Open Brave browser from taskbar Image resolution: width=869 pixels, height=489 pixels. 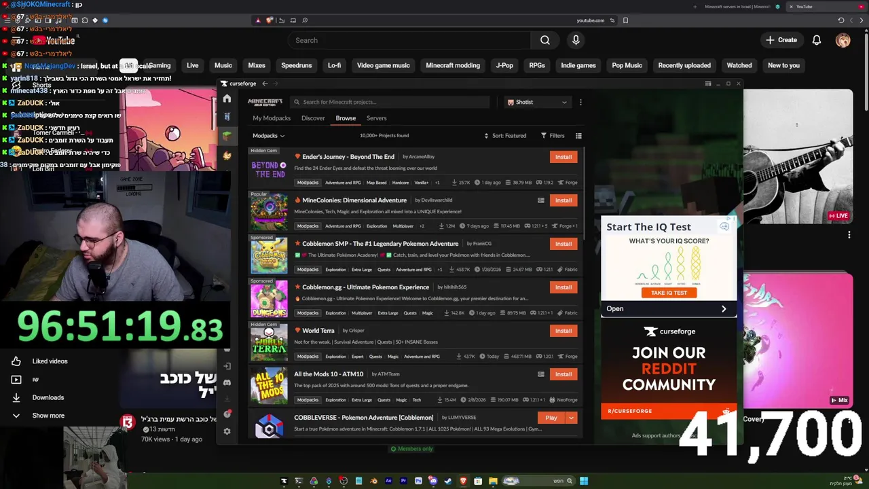click(463, 481)
